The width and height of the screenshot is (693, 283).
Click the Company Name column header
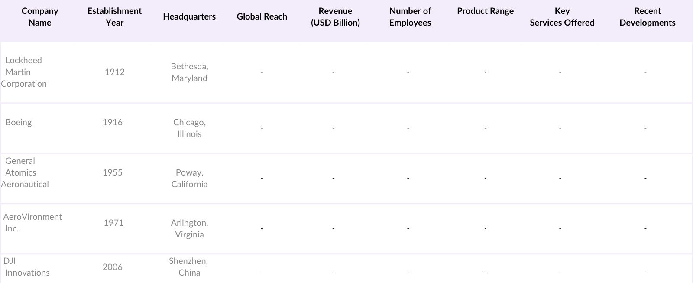click(40, 17)
